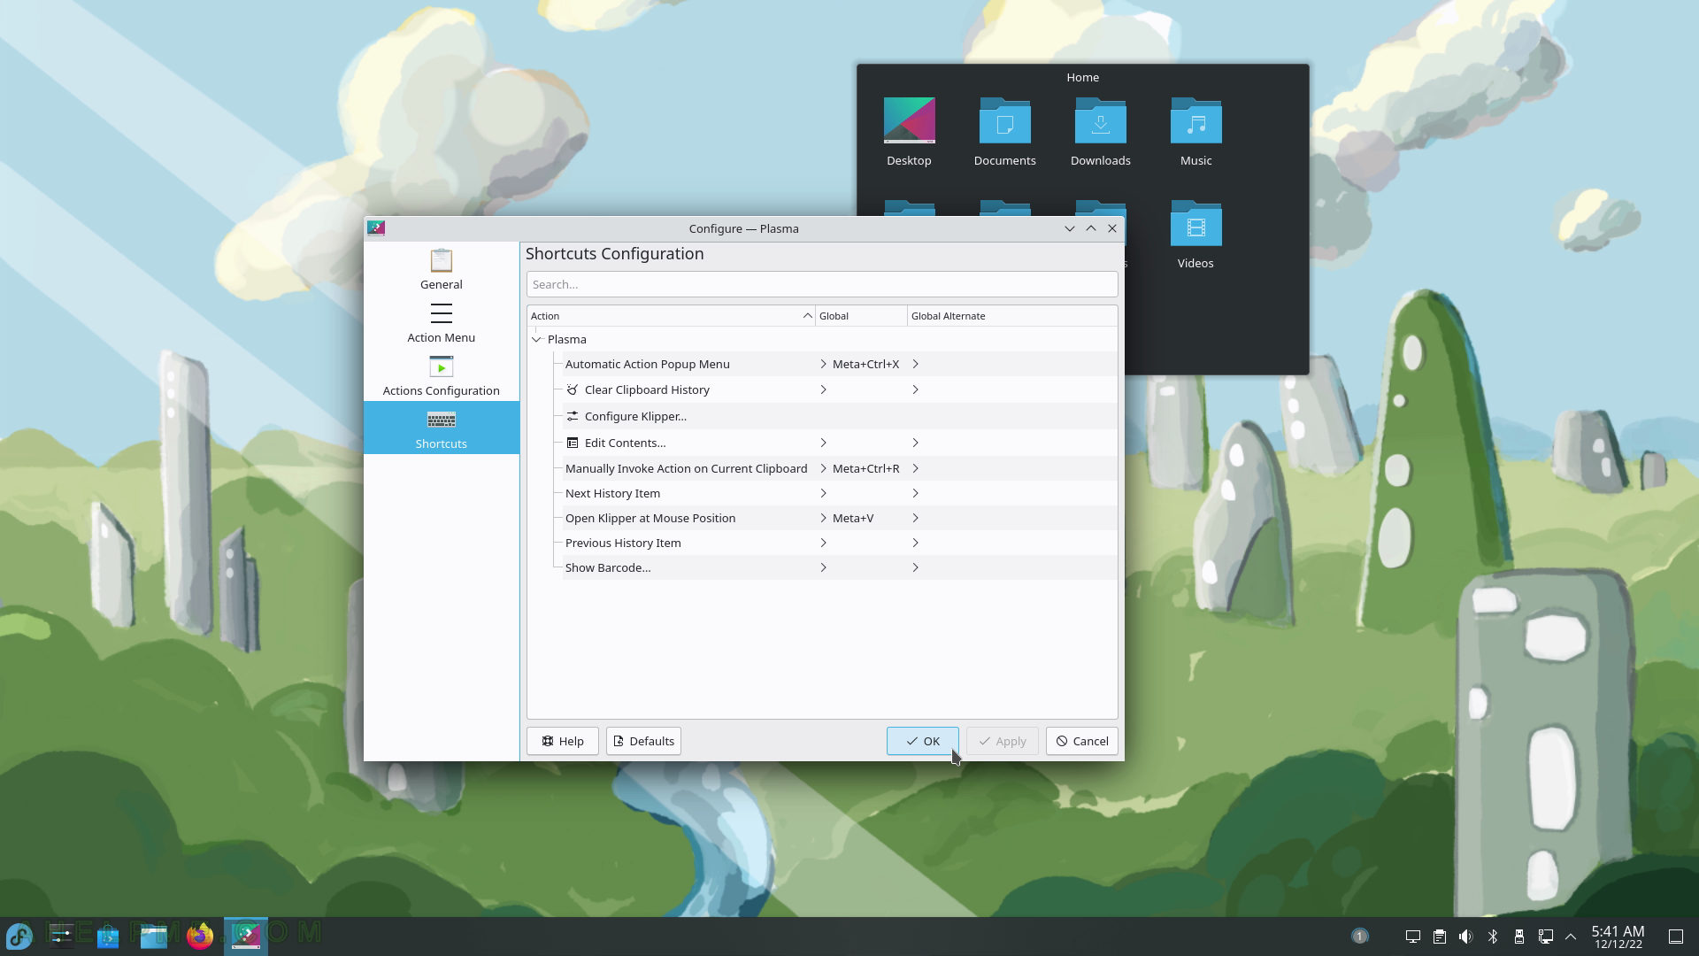Screen dimensions: 1699x956
Task: Open the Desktop folder in Home widget
Action: pyautogui.click(x=909, y=132)
